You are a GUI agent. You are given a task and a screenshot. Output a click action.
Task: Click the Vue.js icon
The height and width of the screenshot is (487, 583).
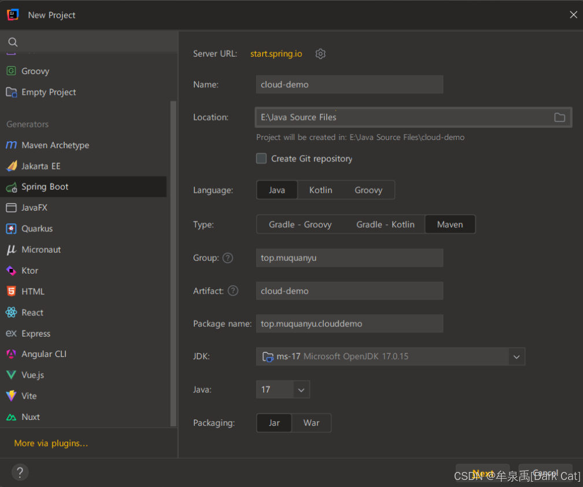coord(11,375)
